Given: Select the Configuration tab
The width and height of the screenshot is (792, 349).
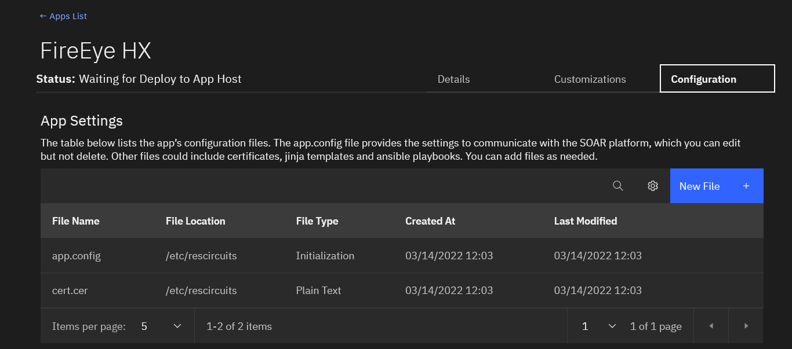Looking at the screenshot, I should 717,79.
